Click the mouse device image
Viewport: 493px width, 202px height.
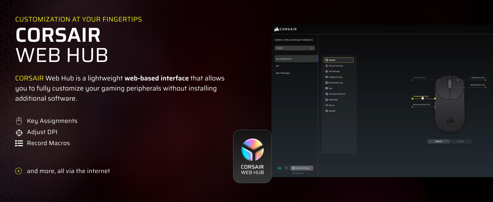(x=450, y=104)
